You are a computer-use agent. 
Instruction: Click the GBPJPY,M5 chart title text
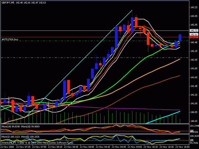(8, 3)
